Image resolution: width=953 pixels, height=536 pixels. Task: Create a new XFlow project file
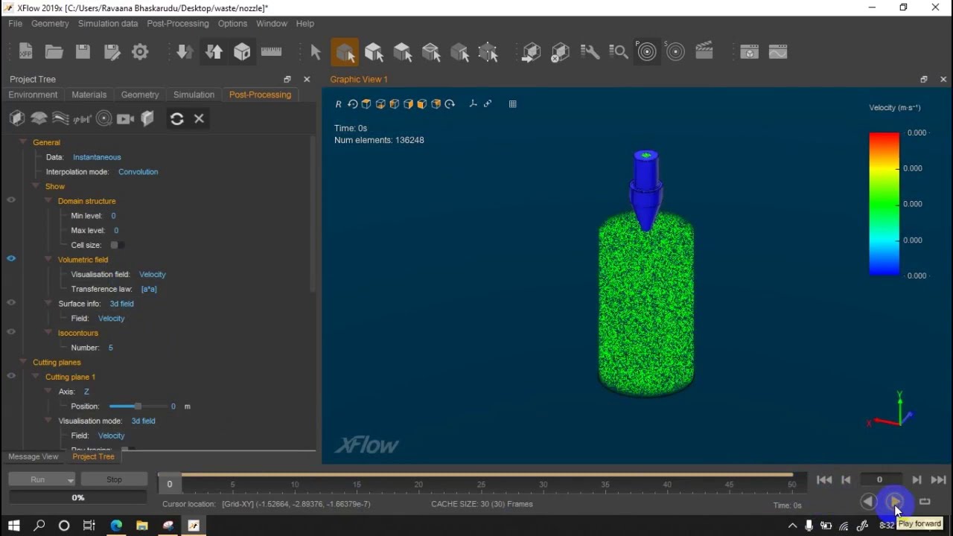[x=25, y=52]
